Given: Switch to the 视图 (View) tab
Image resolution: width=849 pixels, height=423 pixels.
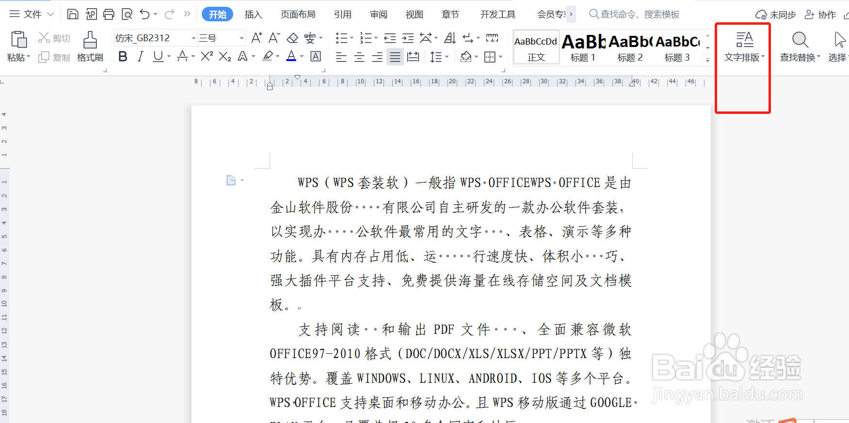Looking at the screenshot, I should [414, 15].
